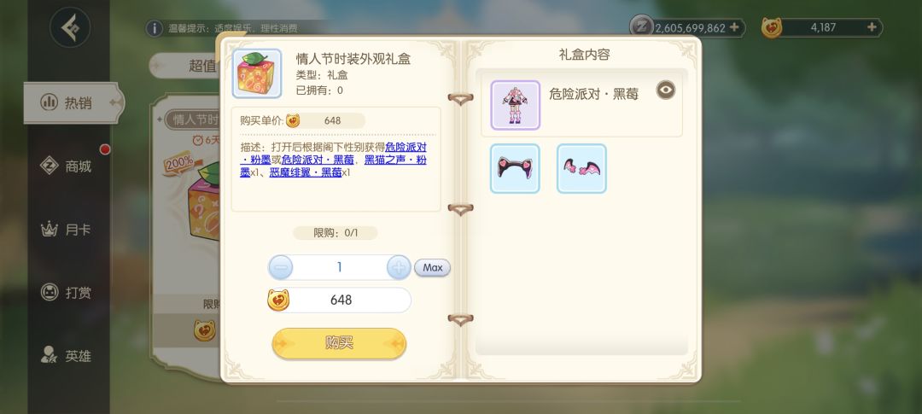Image resolution: width=922 pixels, height=414 pixels.
Task: Click the back arrow icon
Action: (70, 27)
